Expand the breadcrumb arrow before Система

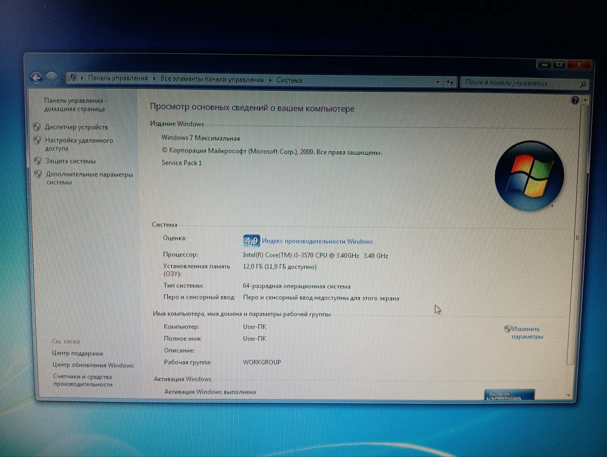[x=270, y=80]
